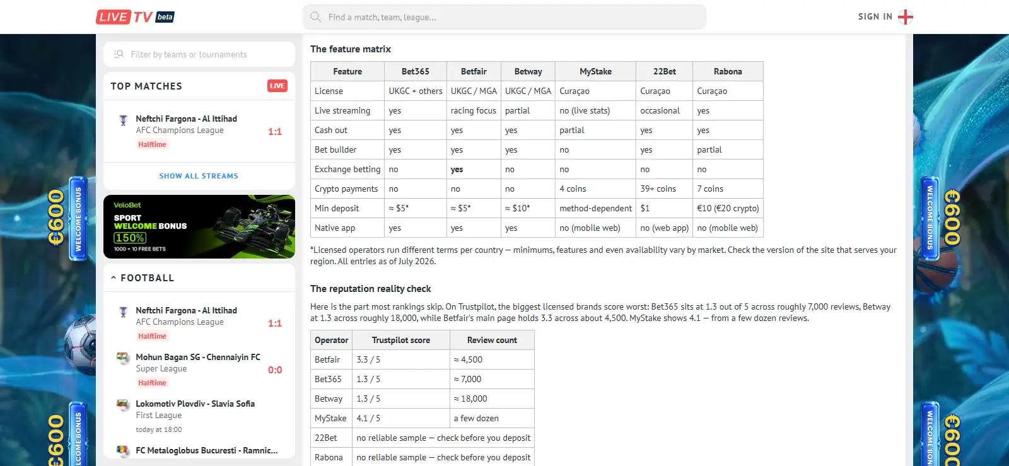Select the England flag language icon
Screen dimensions: 1009x466
tap(906, 17)
